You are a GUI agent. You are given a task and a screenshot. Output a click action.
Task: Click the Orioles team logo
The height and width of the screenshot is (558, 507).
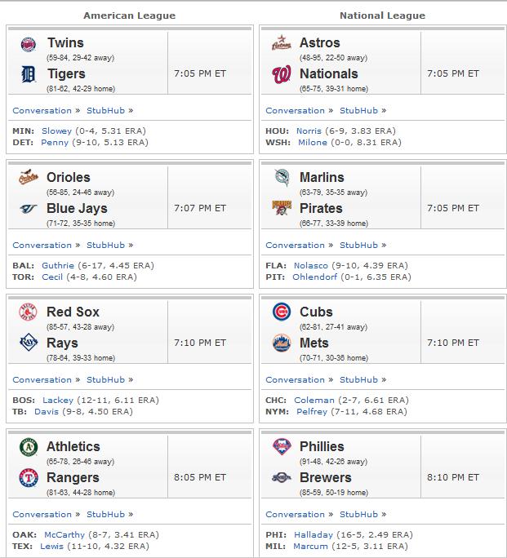pos(29,177)
